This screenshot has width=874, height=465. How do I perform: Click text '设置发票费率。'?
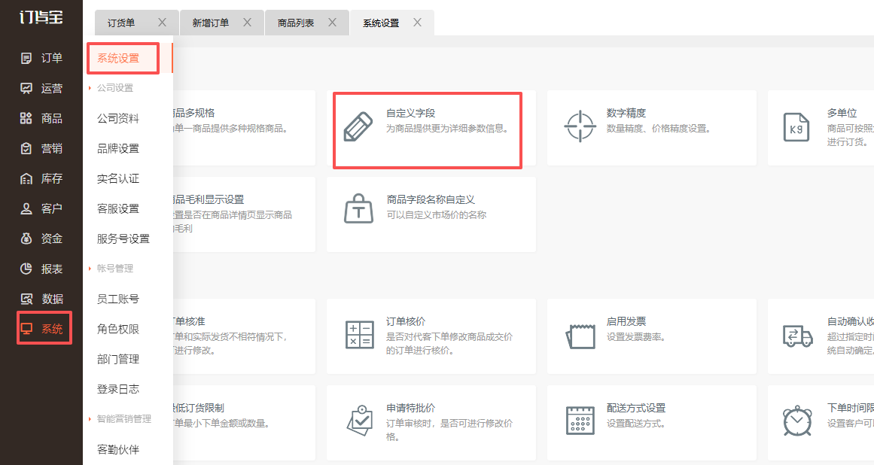636,337
